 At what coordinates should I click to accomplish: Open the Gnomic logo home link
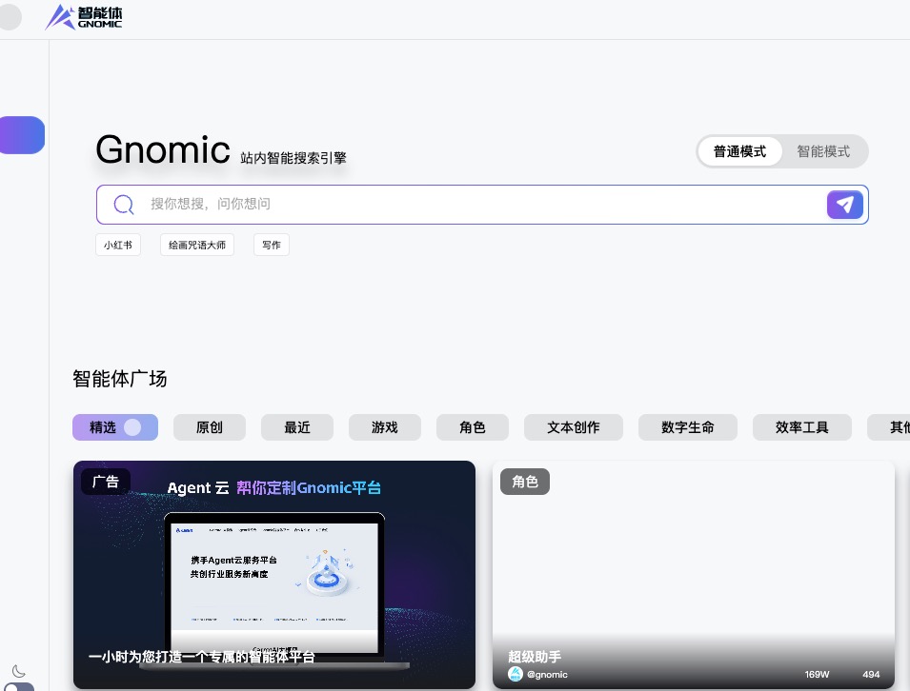(84, 17)
